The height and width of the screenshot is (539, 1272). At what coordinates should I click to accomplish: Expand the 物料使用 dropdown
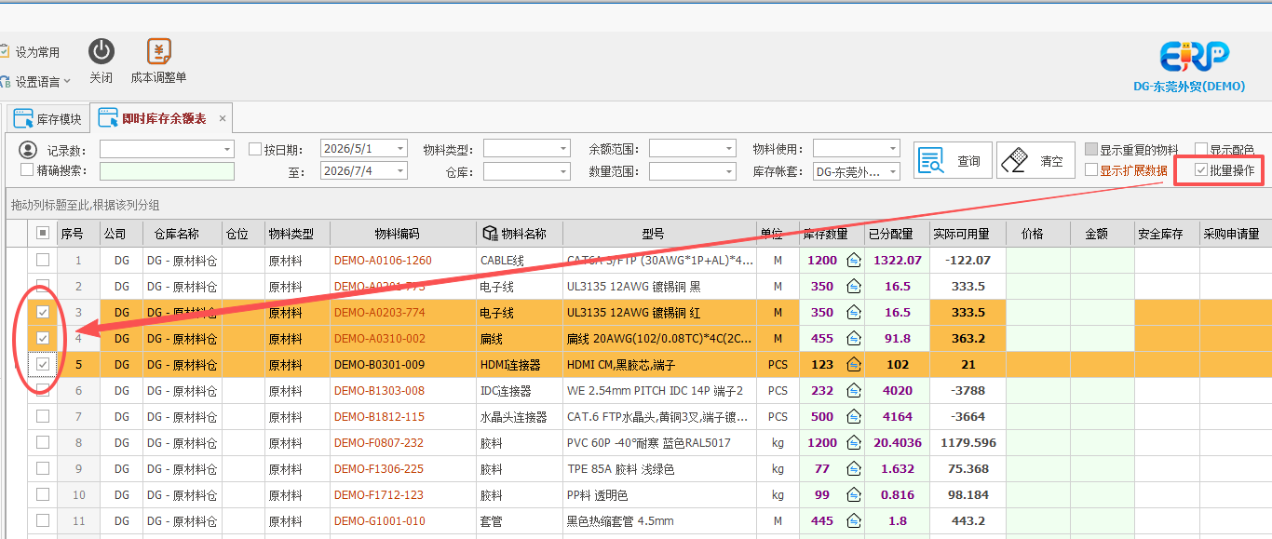tap(893, 149)
